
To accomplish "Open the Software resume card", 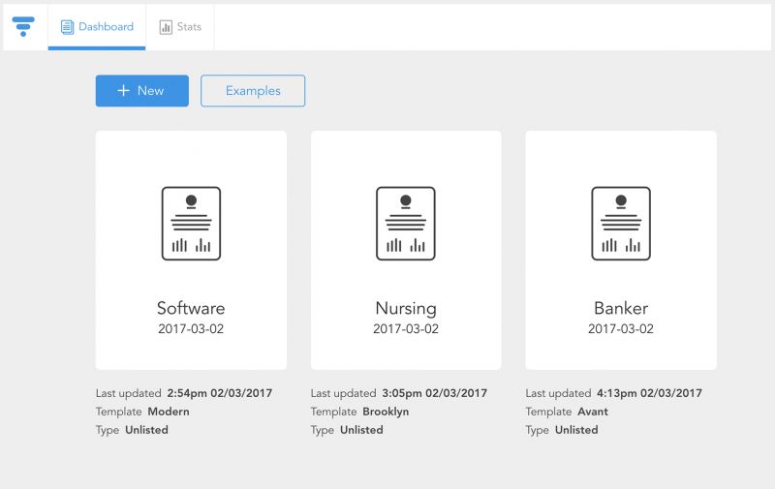I will 191,250.
